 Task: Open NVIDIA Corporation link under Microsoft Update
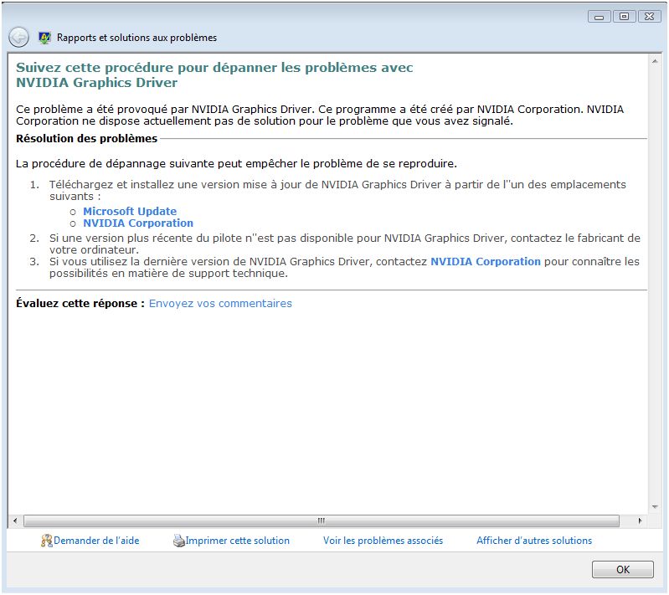(x=138, y=223)
